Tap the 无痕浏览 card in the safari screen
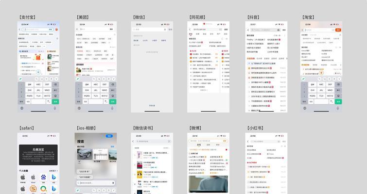Viewport: 367px width, 194px height. coord(38,155)
